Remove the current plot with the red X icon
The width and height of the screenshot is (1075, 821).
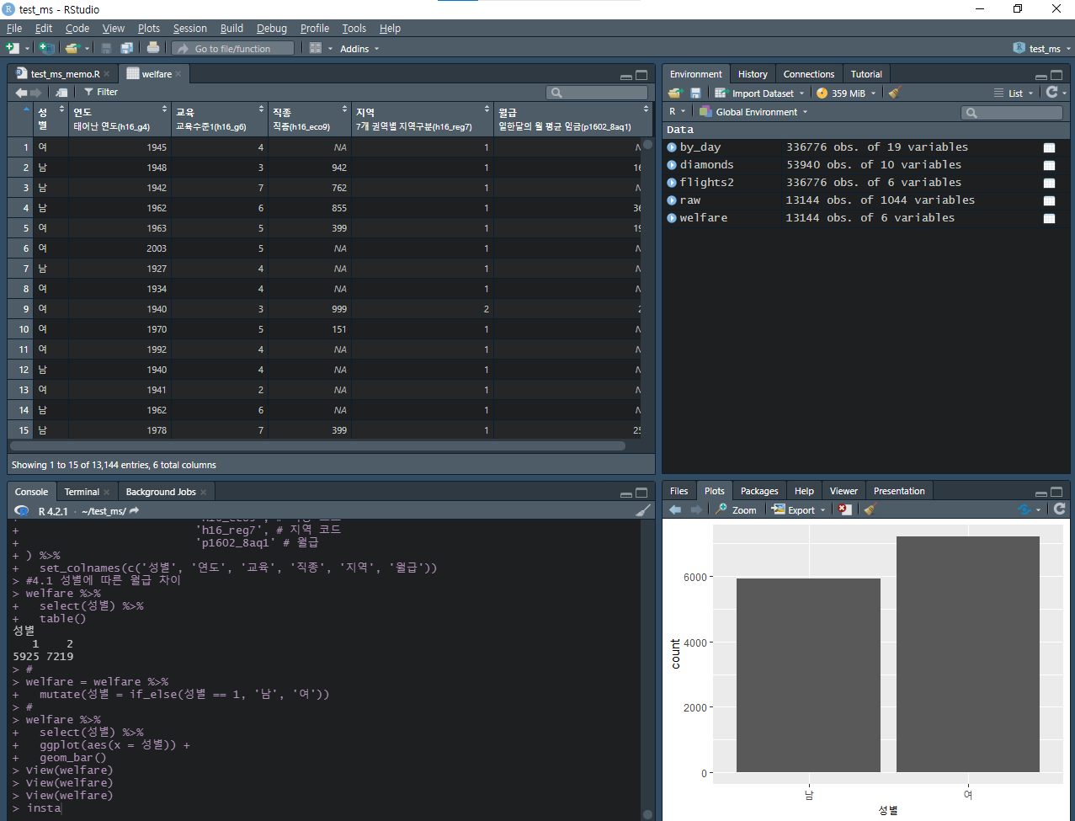point(843,509)
